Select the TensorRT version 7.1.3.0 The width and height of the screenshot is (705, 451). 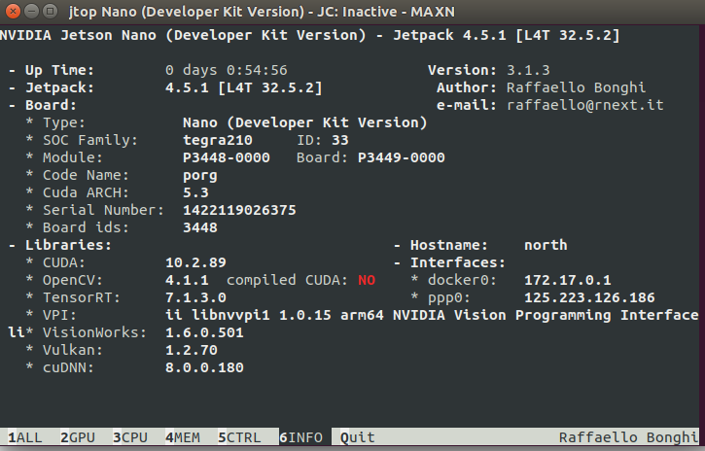tap(195, 297)
